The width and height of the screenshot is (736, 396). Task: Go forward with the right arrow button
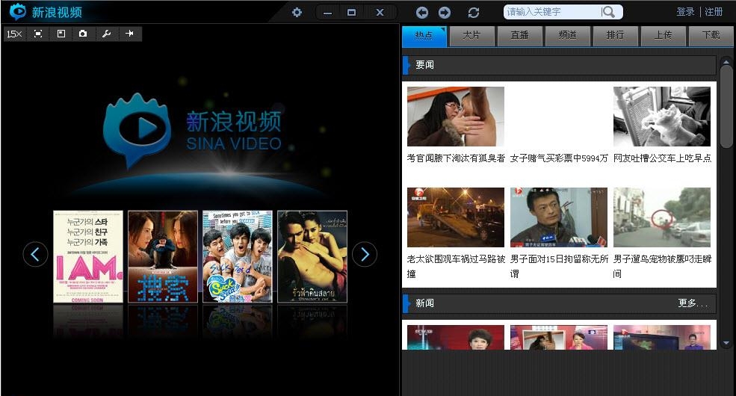pos(444,13)
